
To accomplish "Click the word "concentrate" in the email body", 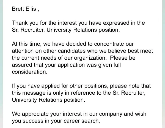I will [109, 44].
